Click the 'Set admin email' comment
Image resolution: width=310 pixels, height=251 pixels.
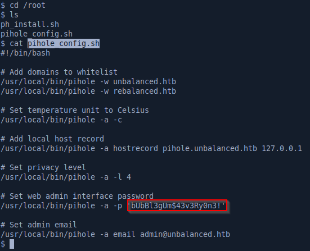(x=39, y=225)
